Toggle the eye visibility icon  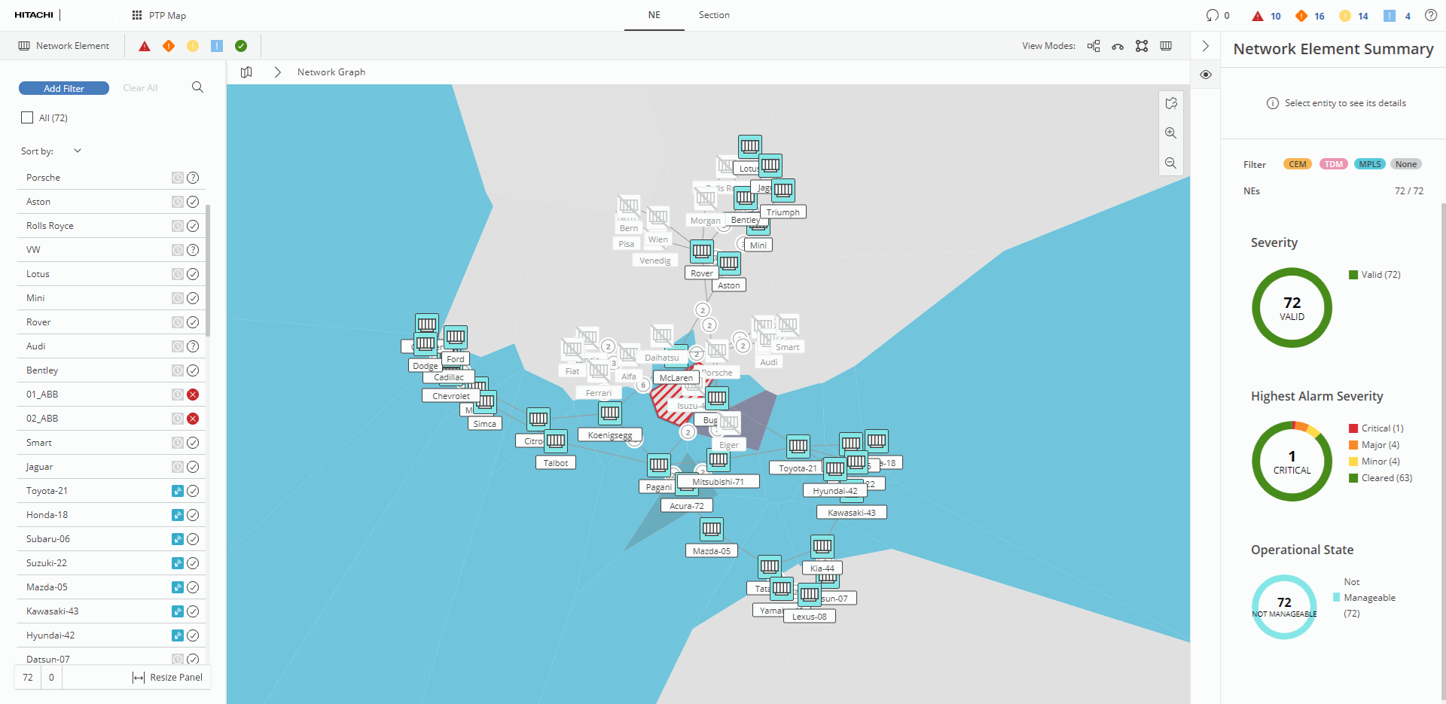coord(1206,75)
